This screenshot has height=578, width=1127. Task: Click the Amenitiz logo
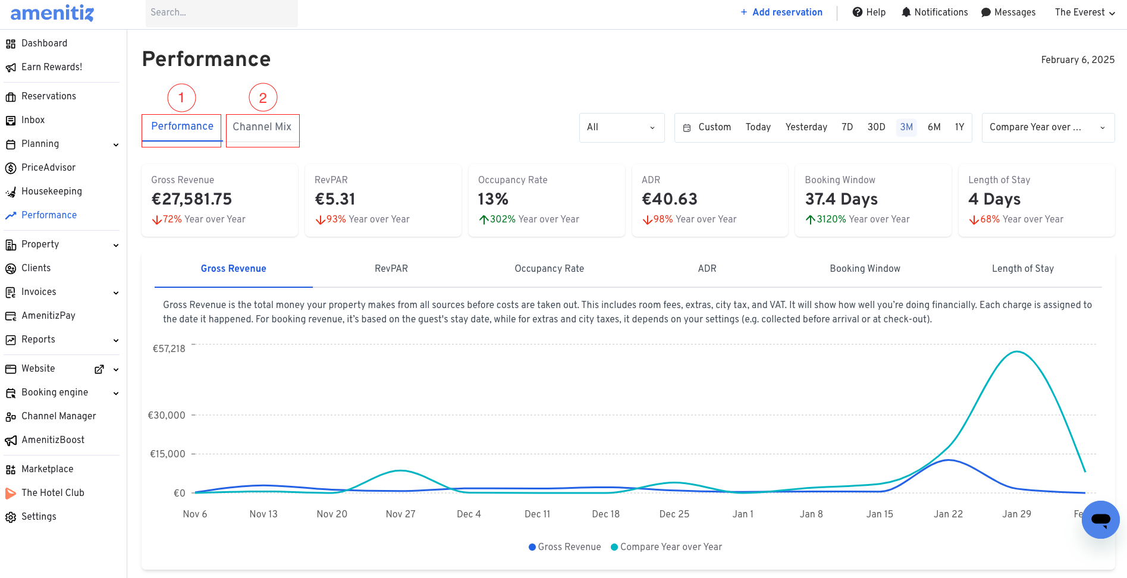coord(52,12)
